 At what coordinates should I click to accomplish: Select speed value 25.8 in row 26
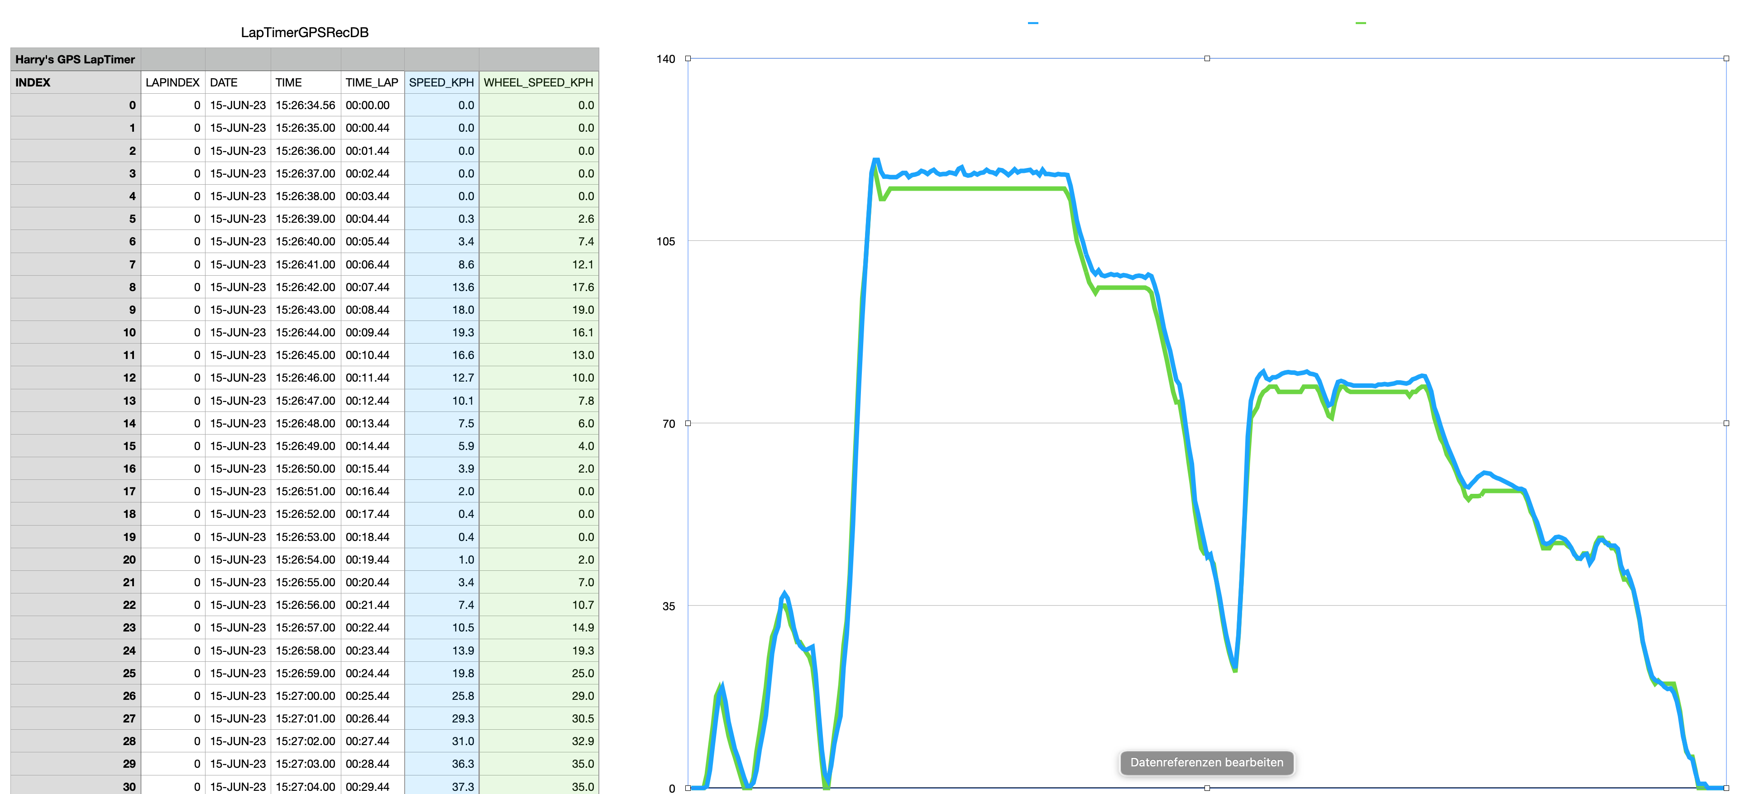click(x=442, y=696)
